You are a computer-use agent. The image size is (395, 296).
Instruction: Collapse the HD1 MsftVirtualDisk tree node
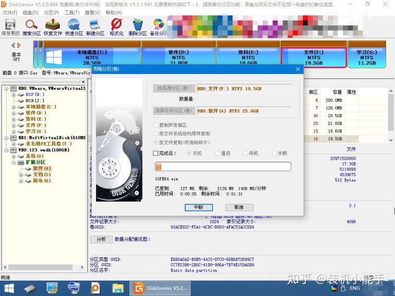(6, 138)
